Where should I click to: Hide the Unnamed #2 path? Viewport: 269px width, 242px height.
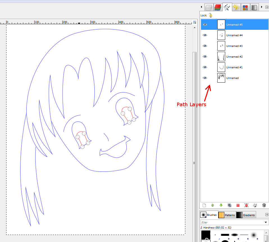(x=205, y=56)
